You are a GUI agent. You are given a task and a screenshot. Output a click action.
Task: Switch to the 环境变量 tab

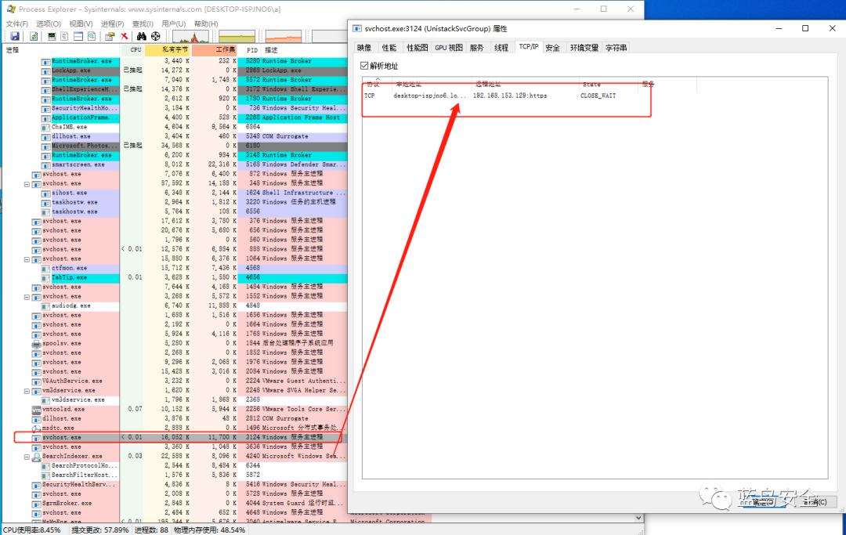584,48
